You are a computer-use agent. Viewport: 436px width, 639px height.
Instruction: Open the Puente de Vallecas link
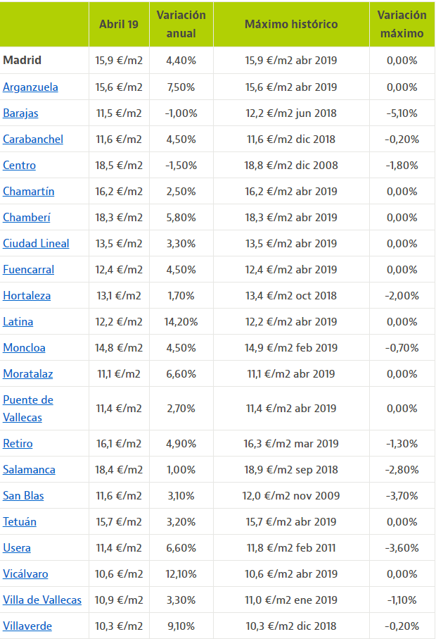pos(27,409)
